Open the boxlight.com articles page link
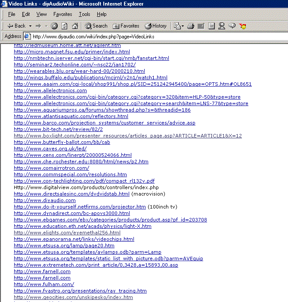This screenshot has height=302, width=288. (x=127, y=136)
